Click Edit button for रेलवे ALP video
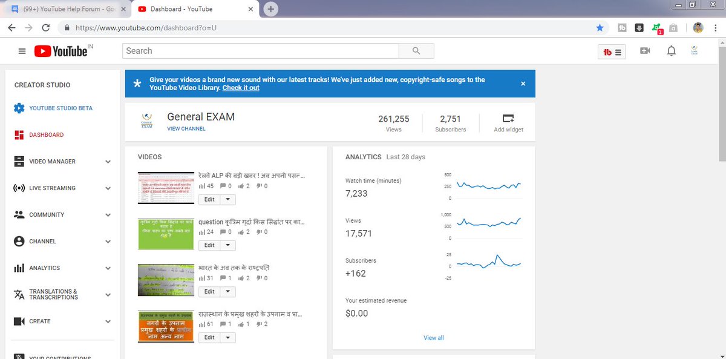This screenshot has height=359, width=726. tap(209, 199)
